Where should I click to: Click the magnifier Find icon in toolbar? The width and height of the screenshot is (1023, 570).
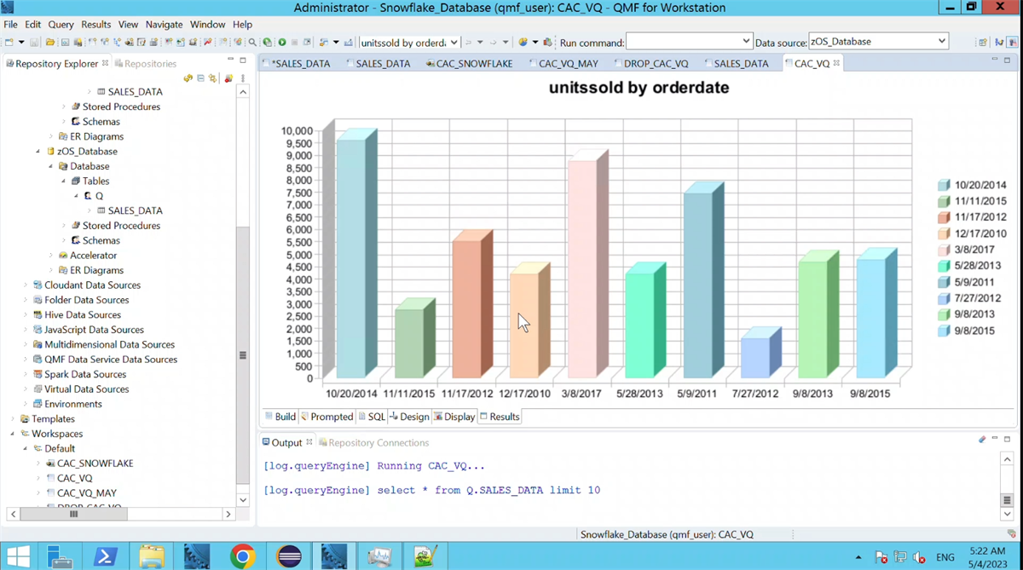click(252, 43)
